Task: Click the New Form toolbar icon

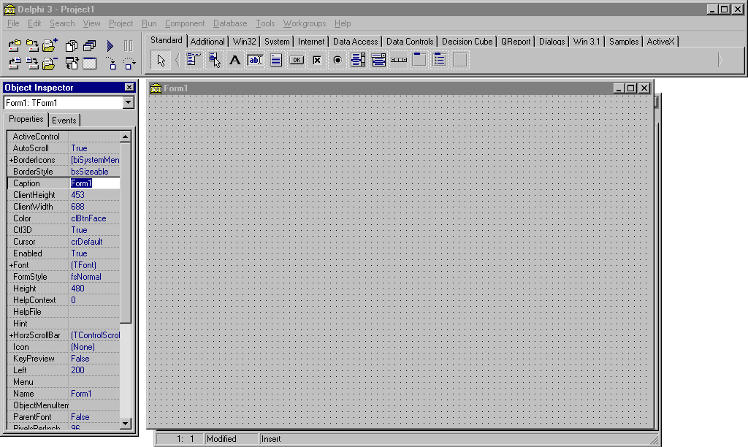Action: [x=90, y=64]
